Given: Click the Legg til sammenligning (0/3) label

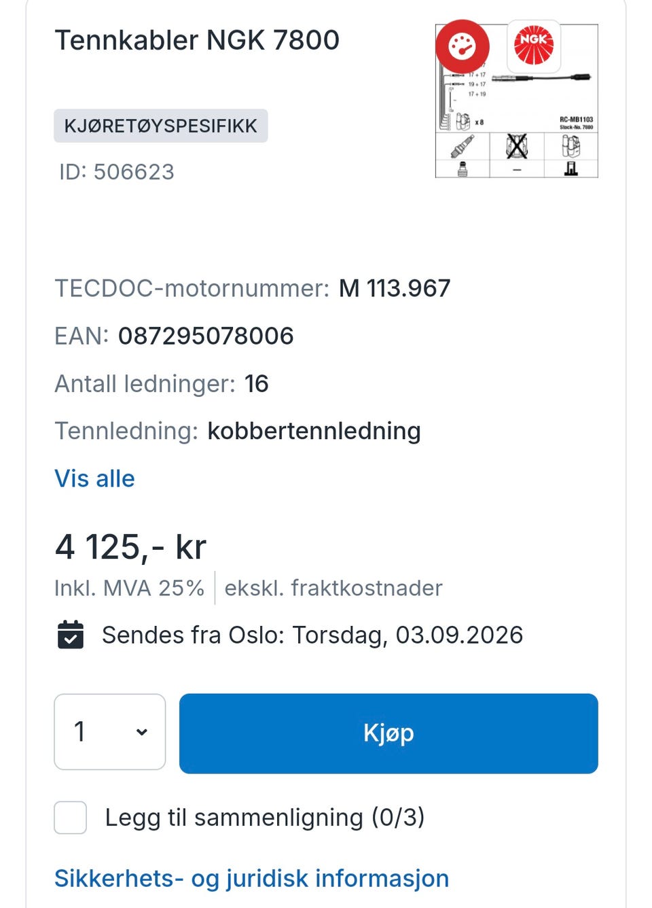Looking at the screenshot, I should (x=265, y=818).
